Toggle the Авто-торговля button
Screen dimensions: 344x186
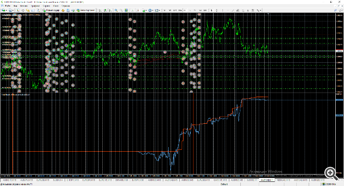pyautogui.click(x=86, y=10)
